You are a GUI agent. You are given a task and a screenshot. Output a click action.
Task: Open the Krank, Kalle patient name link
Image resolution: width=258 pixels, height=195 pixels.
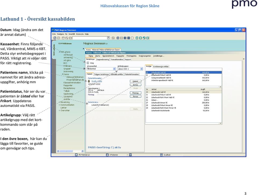click(x=96, y=81)
